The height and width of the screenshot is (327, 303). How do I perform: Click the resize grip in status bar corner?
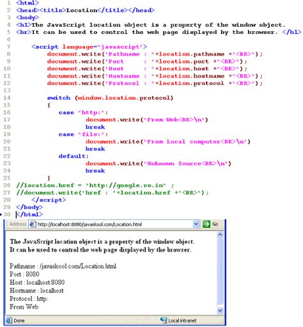pos(222,322)
